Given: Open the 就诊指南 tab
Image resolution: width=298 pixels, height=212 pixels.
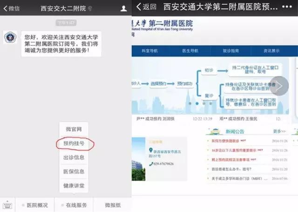Looking at the screenshot, I should tap(231, 51).
